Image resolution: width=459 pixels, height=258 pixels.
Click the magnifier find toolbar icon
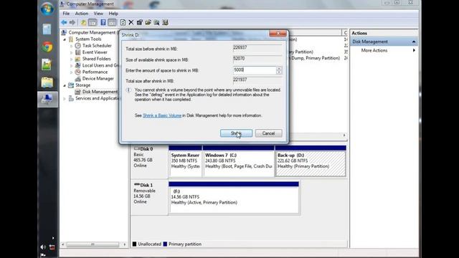coord(156,22)
